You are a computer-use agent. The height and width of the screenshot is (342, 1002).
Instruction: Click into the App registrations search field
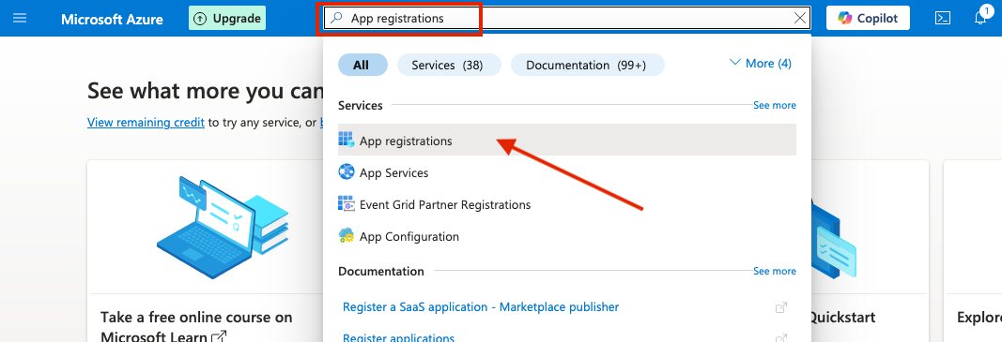pos(567,19)
